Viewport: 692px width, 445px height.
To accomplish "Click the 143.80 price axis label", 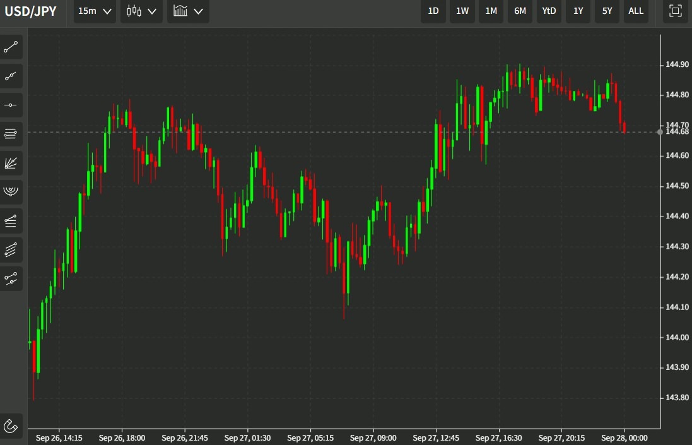I will [677, 398].
